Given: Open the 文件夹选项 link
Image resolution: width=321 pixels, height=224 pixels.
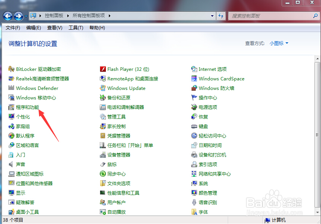Looking at the screenshot, I should click(x=119, y=183).
